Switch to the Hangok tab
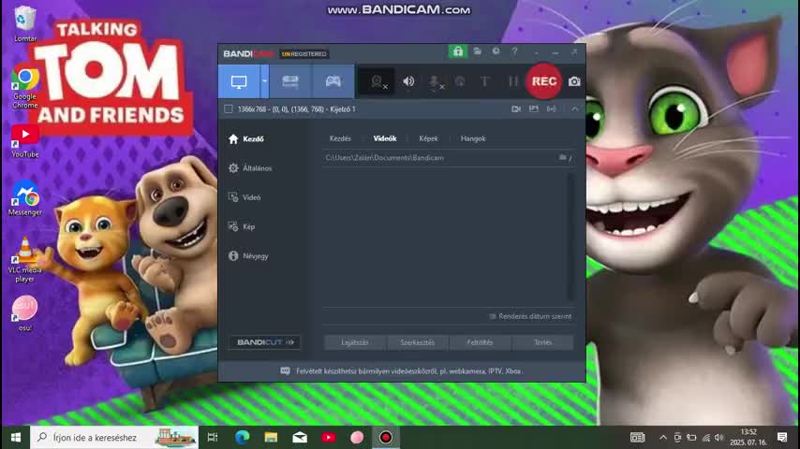The width and height of the screenshot is (800, 449). pos(473,138)
